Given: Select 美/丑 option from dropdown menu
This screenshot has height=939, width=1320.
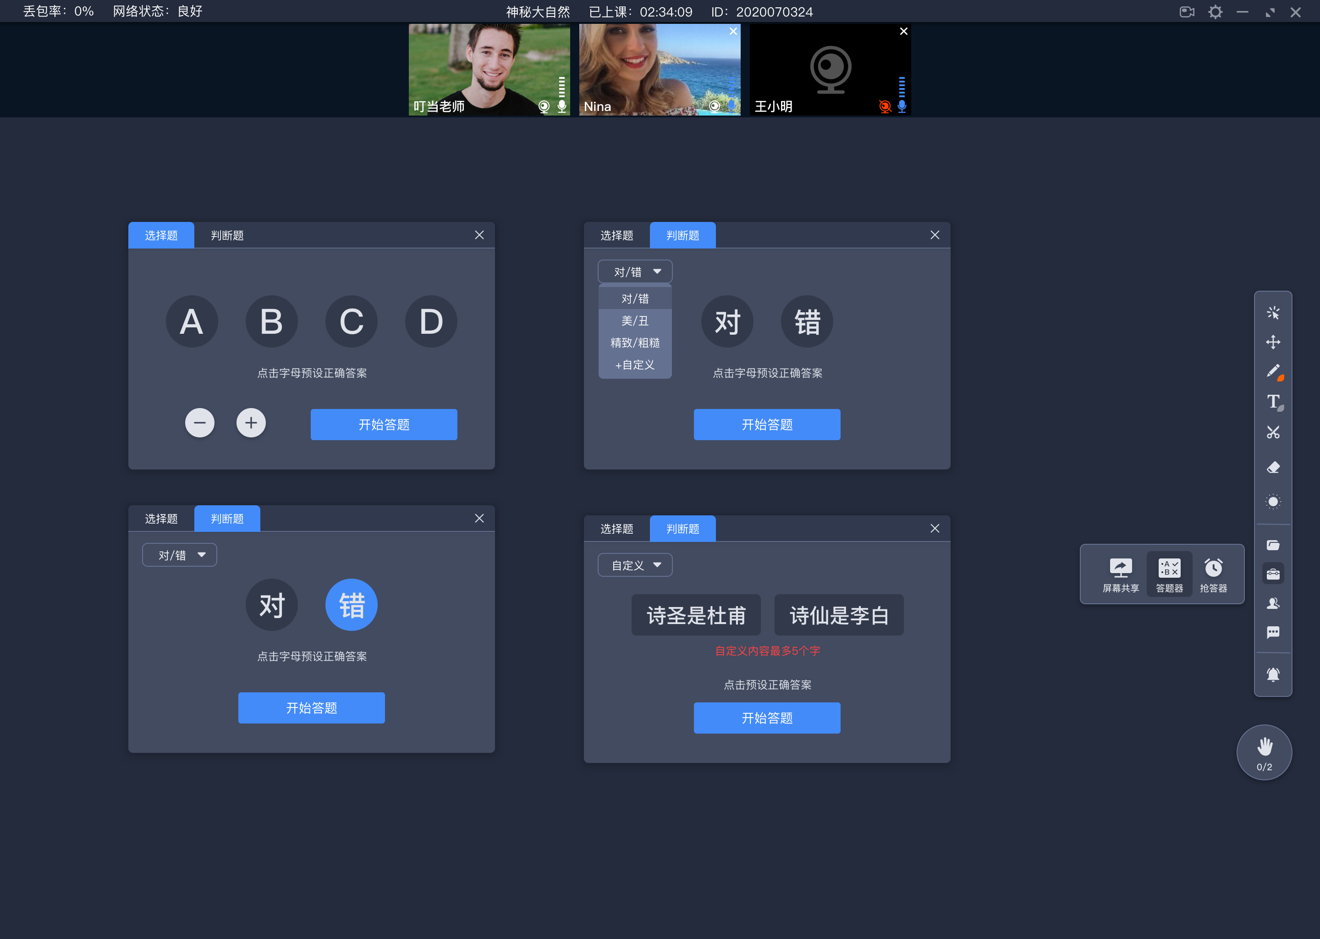Looking at the screenshot, I should click(632, 321).
